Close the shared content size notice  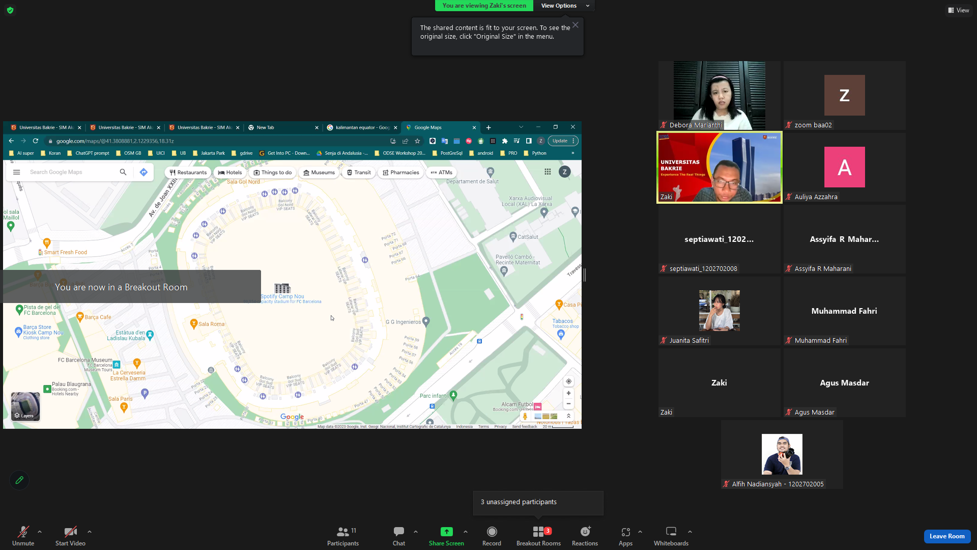click(x=576, y=25)
